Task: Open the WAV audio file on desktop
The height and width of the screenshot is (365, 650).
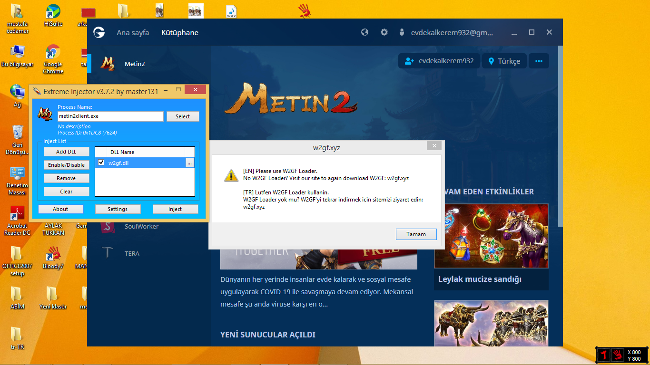Action: (x=231, y=11)
